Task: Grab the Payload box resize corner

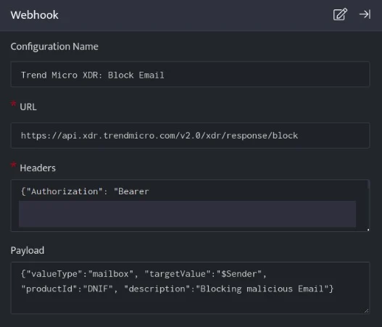Action: tap(366, 310)
